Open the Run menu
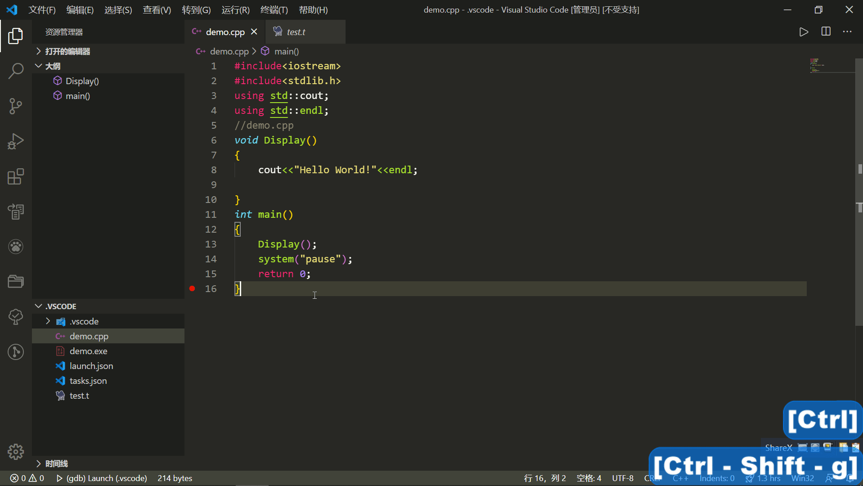Image resolution: width=863 pixels, height=486 pixels. coord(236,10)
